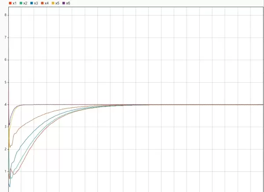Select the x6 legend text label
Screen dimensions: 264x192
point(68,3)
